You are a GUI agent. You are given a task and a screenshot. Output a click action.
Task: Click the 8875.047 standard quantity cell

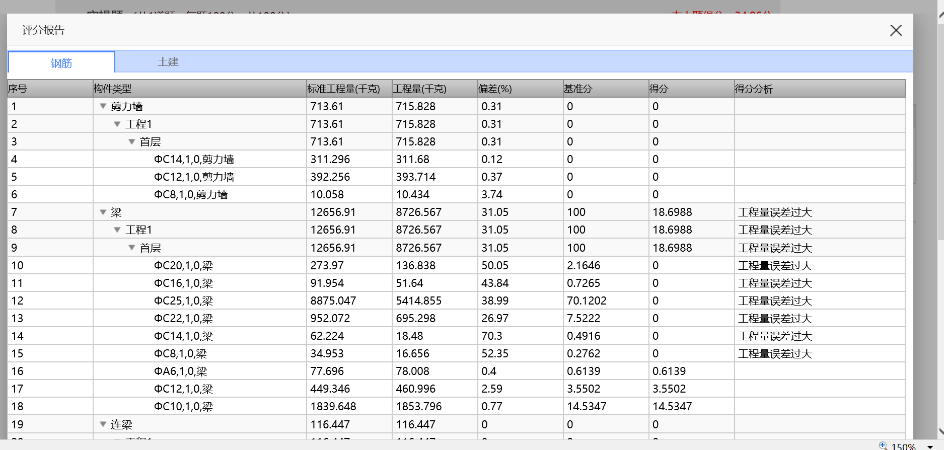click(349, 301)
